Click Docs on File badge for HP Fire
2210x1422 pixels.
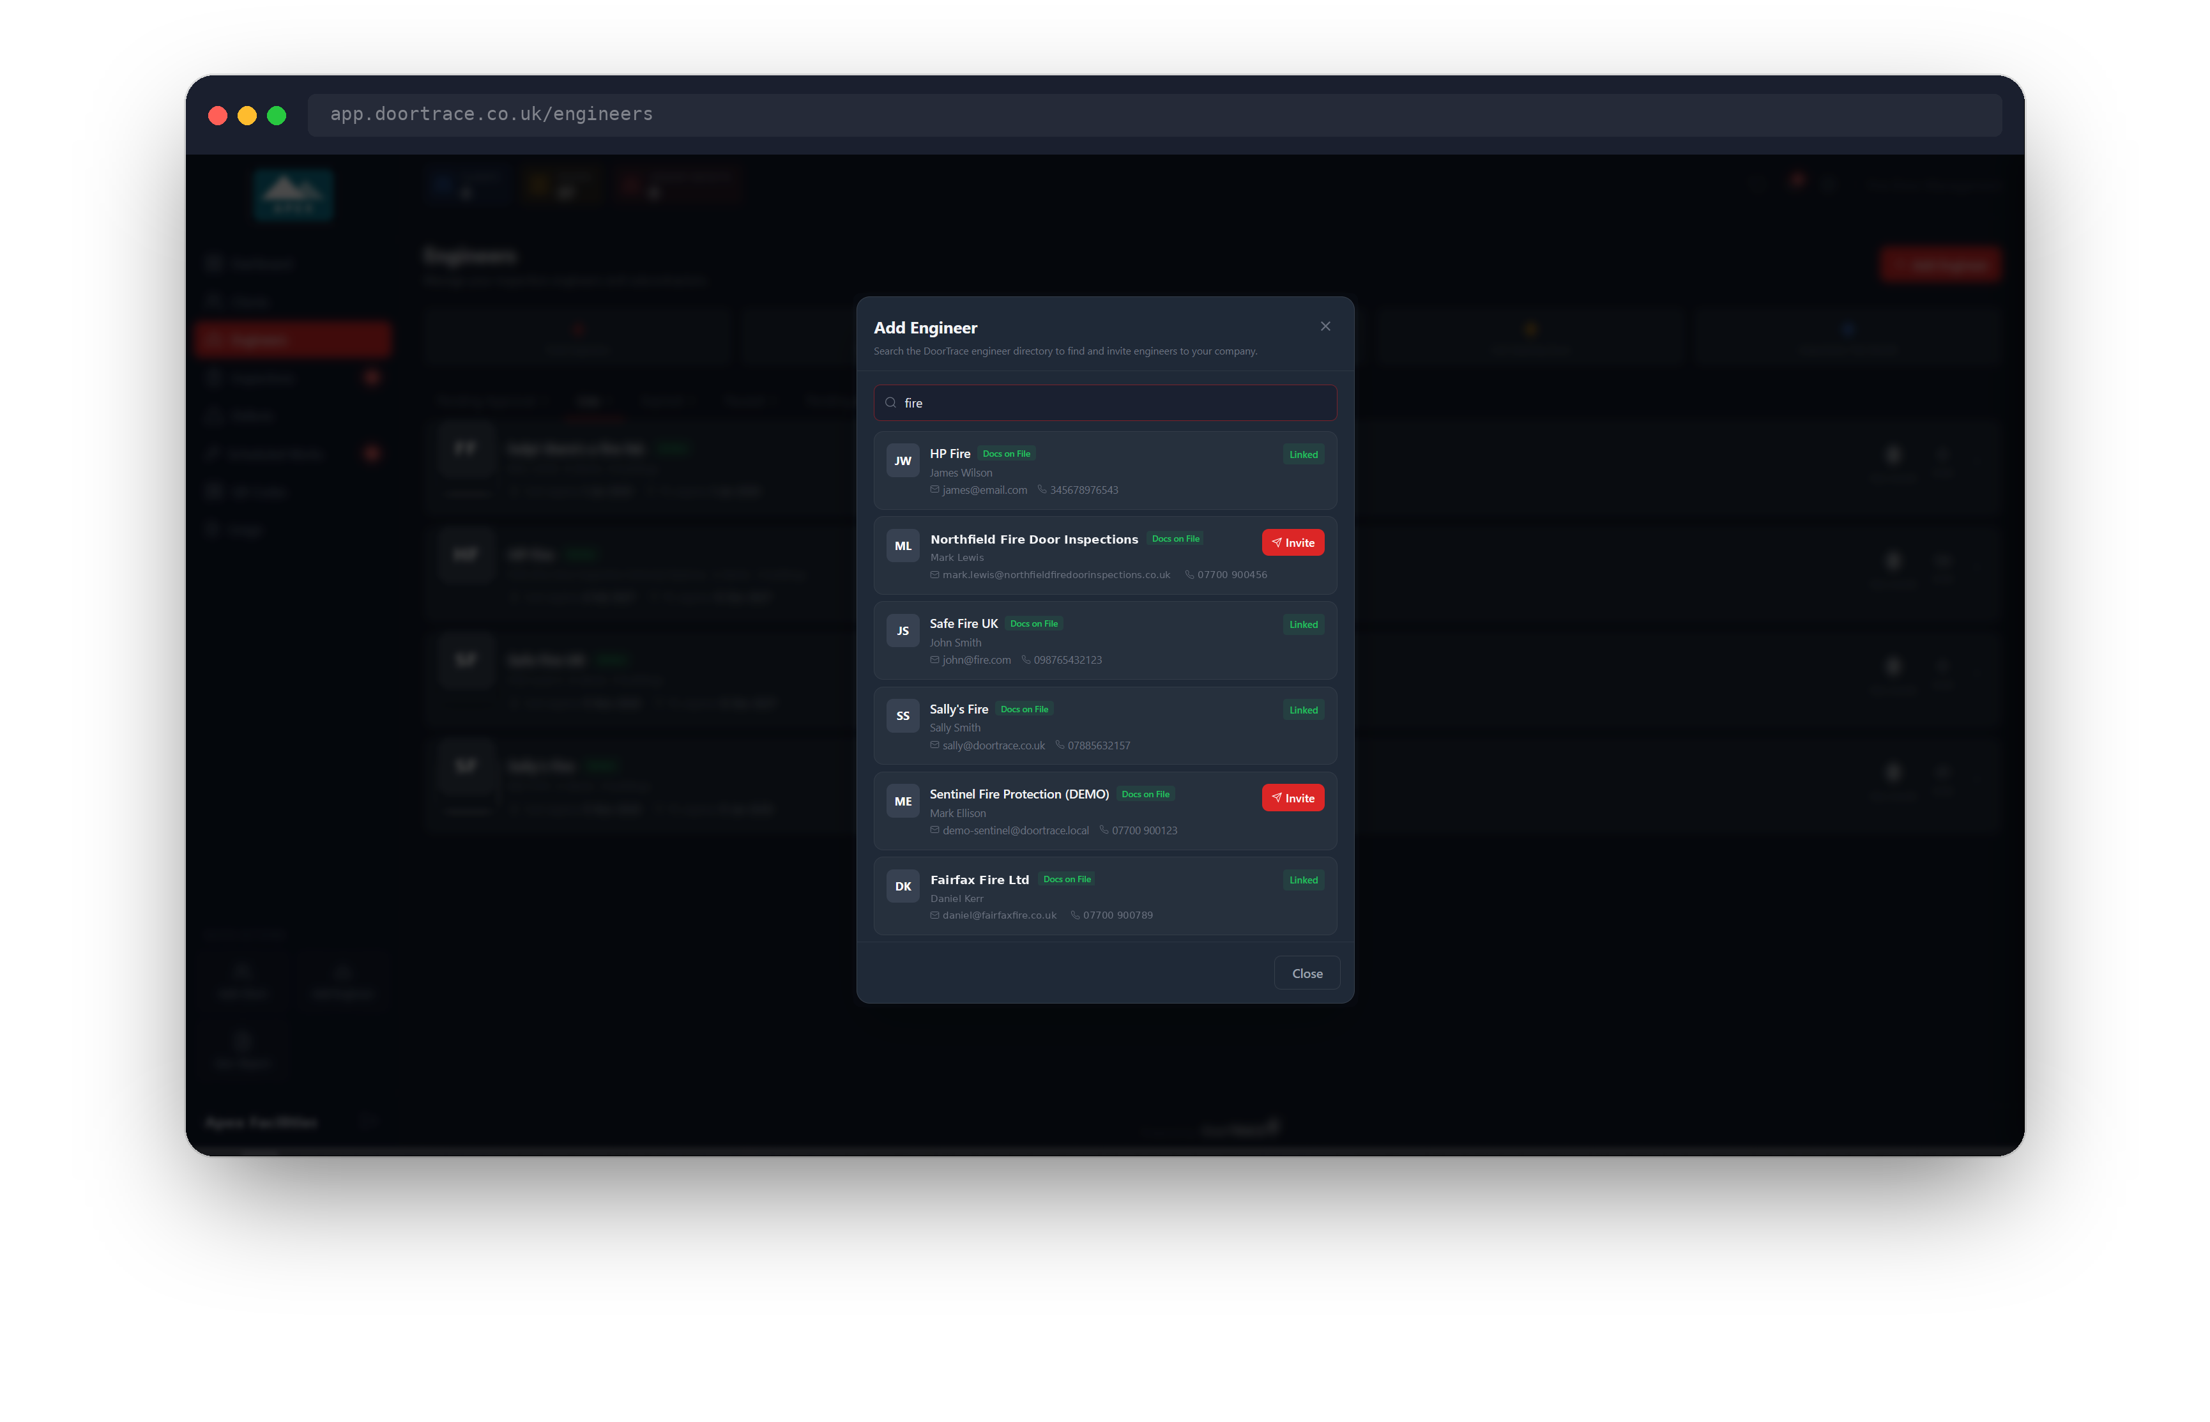tap(1006, 454)
